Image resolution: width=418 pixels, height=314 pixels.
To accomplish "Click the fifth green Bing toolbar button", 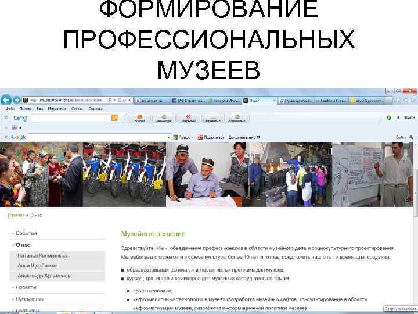I will coord(236,117).
